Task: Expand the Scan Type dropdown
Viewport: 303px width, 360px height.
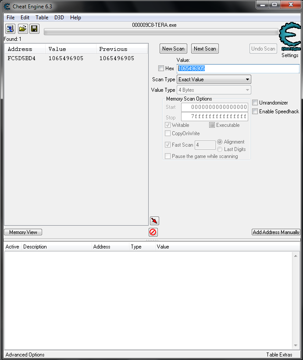Action: click(214, 79)
